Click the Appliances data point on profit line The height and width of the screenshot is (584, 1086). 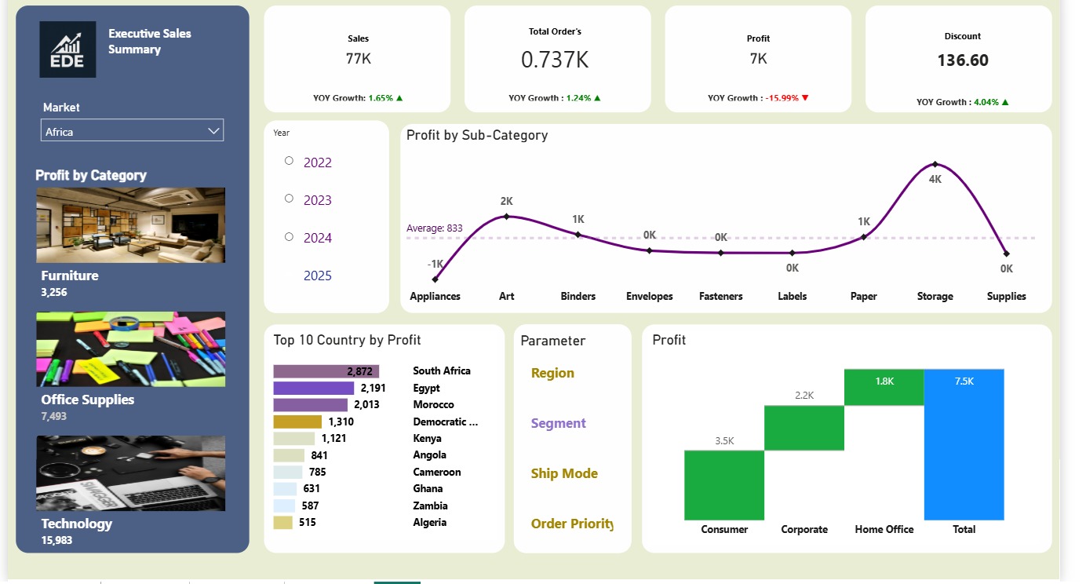coord(435,279)
